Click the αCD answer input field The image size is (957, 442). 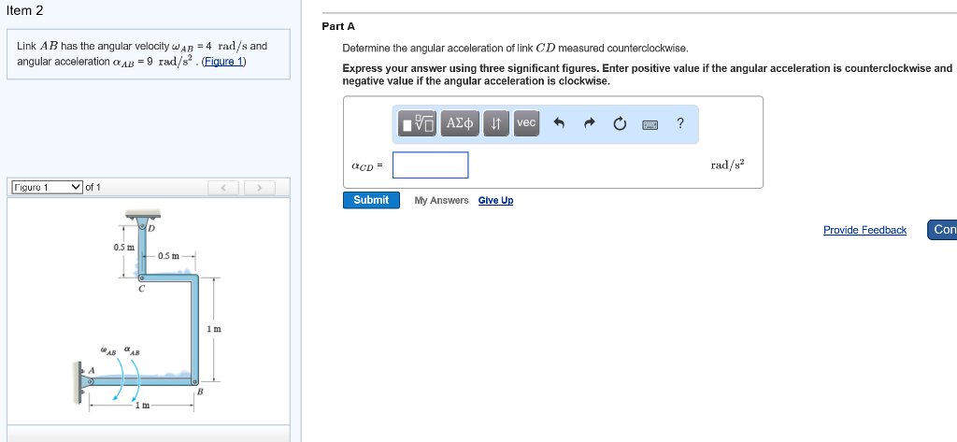coord(430,164)
